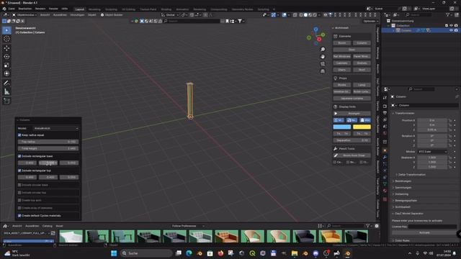Click the pan hand viewport icon
The height and width of the screenshot is (259, 461).
point(323,57)
